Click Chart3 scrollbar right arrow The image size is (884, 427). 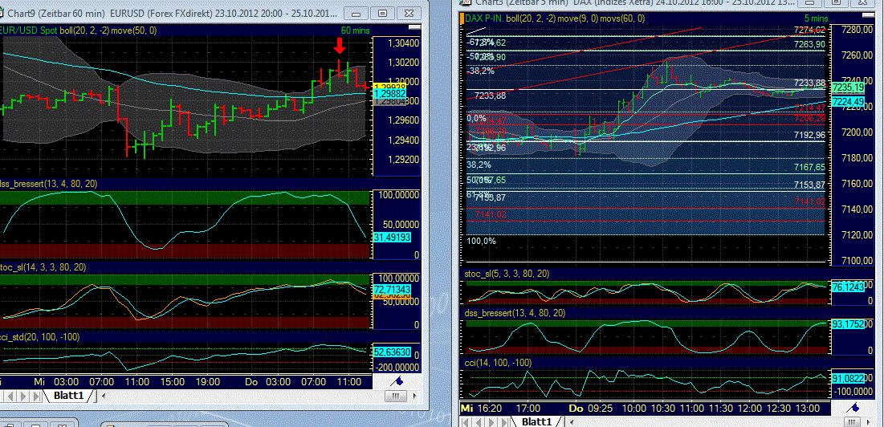point(868,422)
